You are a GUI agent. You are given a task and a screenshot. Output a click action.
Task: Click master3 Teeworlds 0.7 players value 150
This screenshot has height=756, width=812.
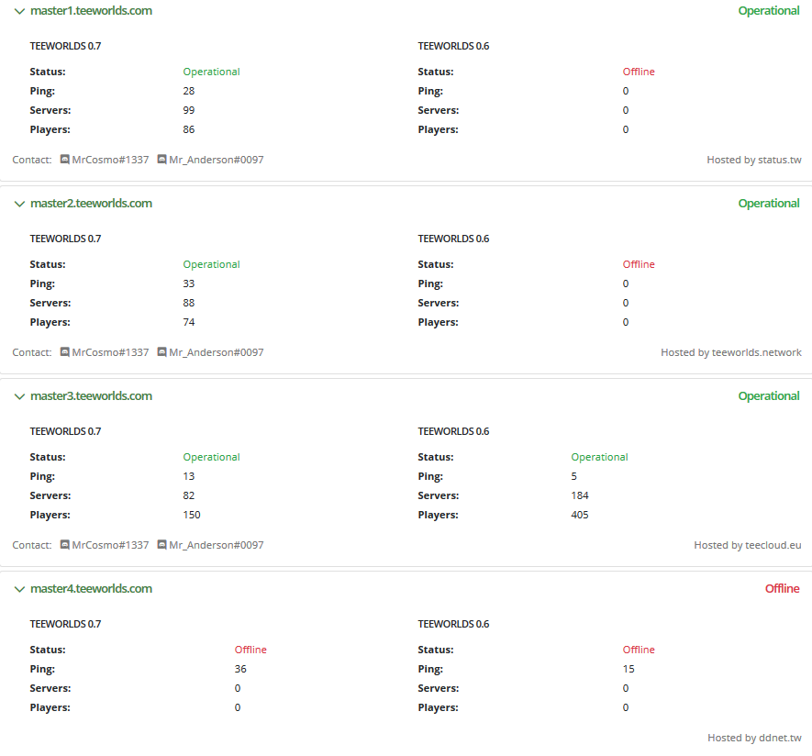pyautogui.click(x=192, y=515)
